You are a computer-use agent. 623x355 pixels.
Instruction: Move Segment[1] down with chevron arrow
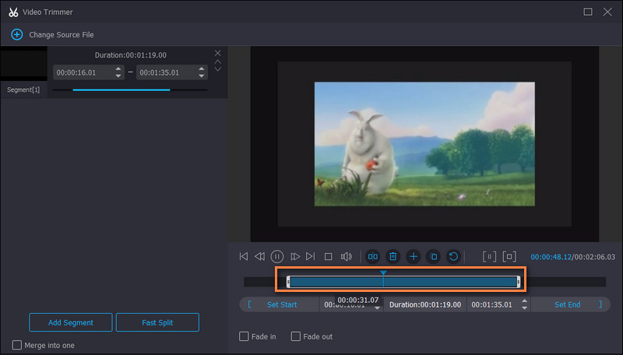tap(218, 70)
